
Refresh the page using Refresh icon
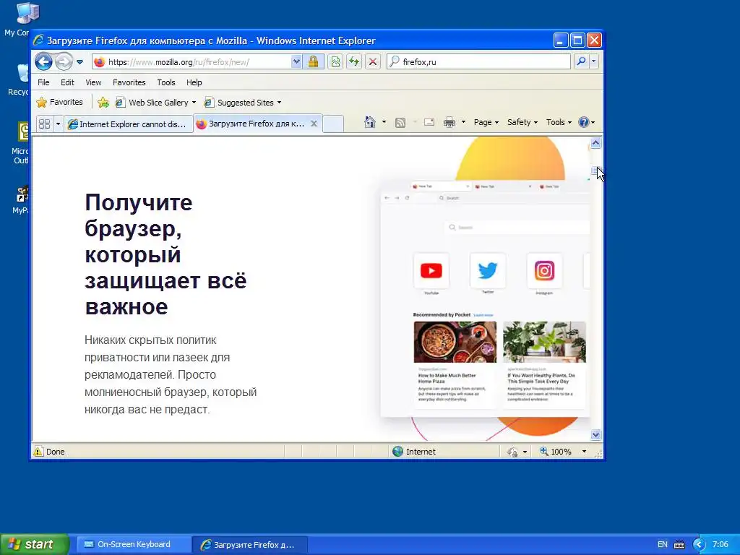(x=354, y=62)
